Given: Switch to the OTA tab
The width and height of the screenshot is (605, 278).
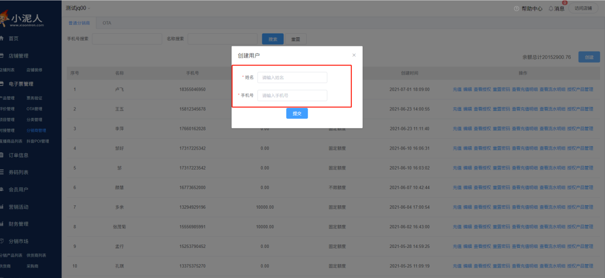Looking at the screenshot, I should point(107,23).
